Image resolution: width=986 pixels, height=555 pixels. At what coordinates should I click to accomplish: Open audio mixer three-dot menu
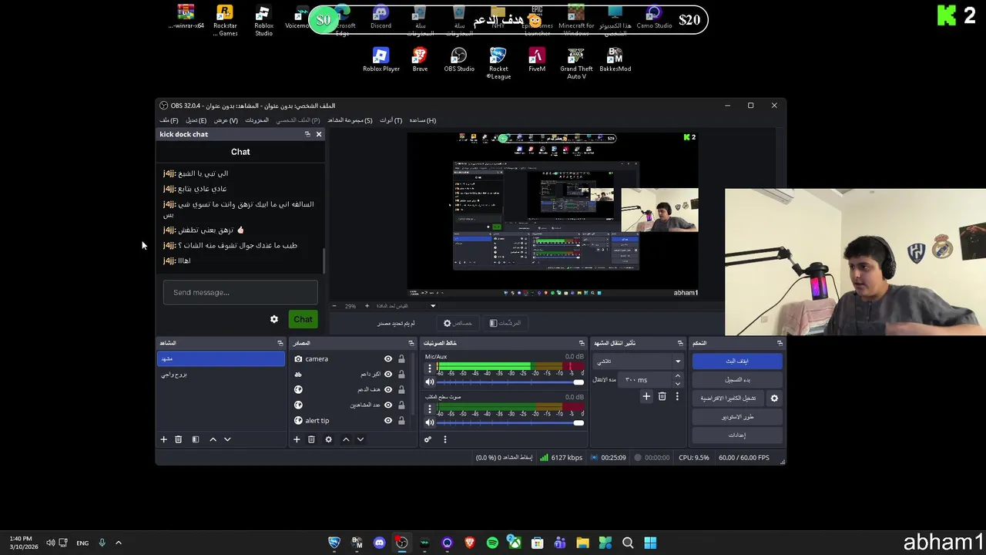(x=444, y=439)
